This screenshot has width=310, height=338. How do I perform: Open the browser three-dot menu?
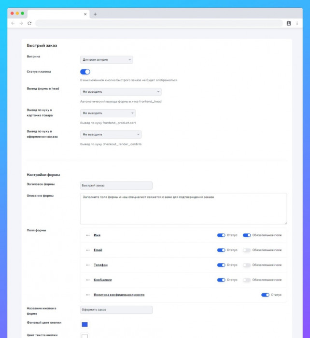point(296,23)
